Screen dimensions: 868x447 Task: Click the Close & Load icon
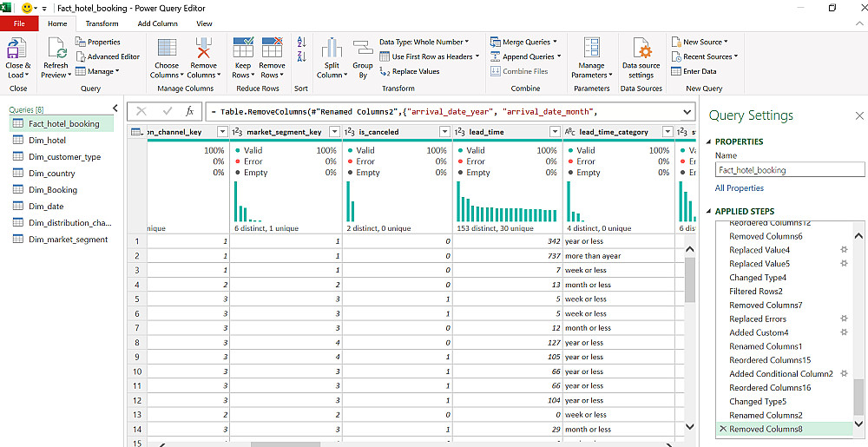[x=17, y=49]
